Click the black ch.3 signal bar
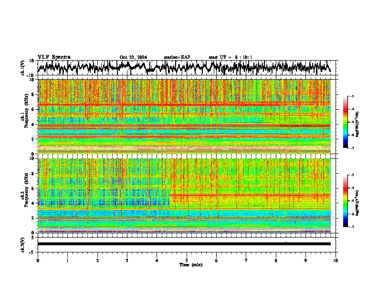The width and height of the screenshot is (378, 292). [184, 244]
